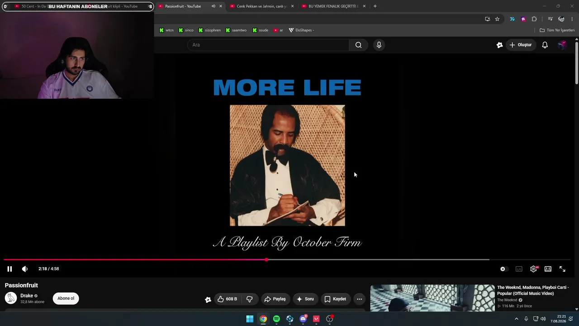Open 'Popular (Official Music Video)' title link
Viewport: 579px width, 326px height.
[533, 290]
